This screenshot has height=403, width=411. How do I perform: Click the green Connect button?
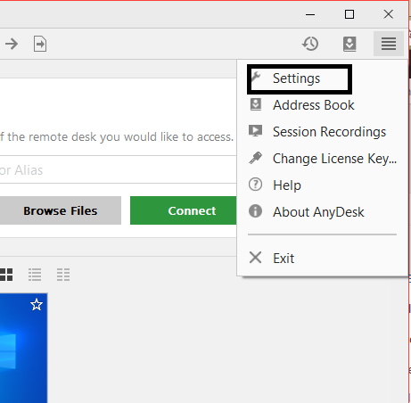tap(184, 210)
